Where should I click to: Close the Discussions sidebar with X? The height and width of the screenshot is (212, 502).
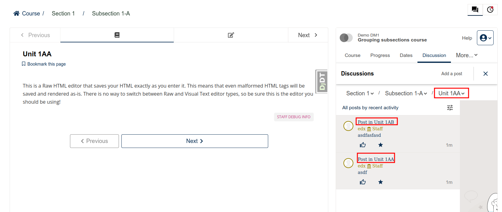[486, 74]
